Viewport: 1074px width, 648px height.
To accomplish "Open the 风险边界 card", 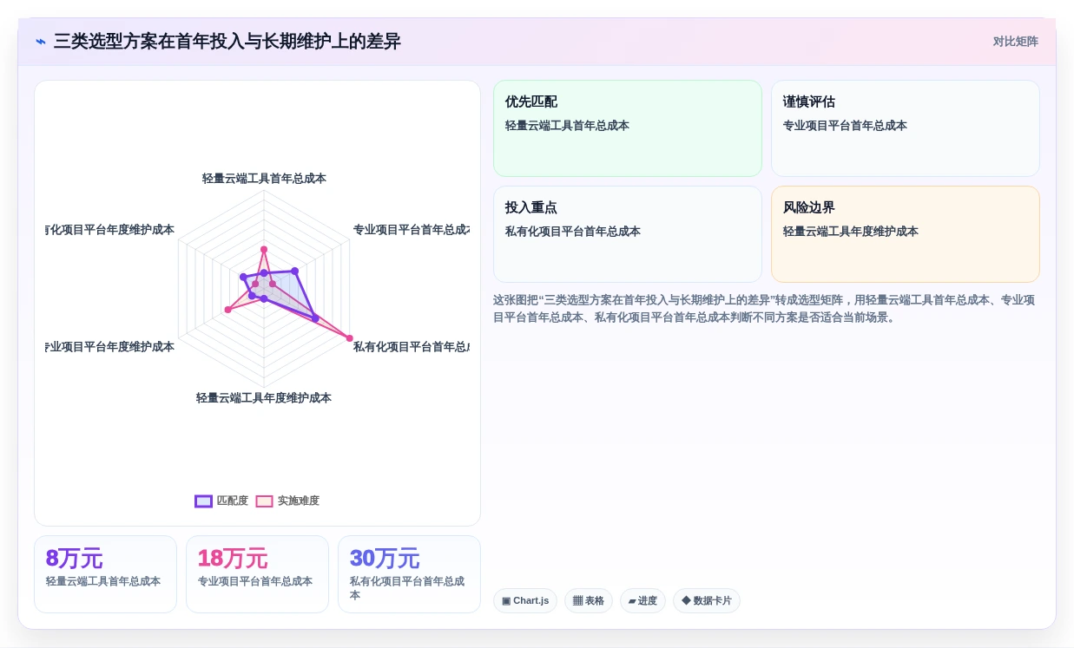I will pyautogui.click(x=906, y=234).
